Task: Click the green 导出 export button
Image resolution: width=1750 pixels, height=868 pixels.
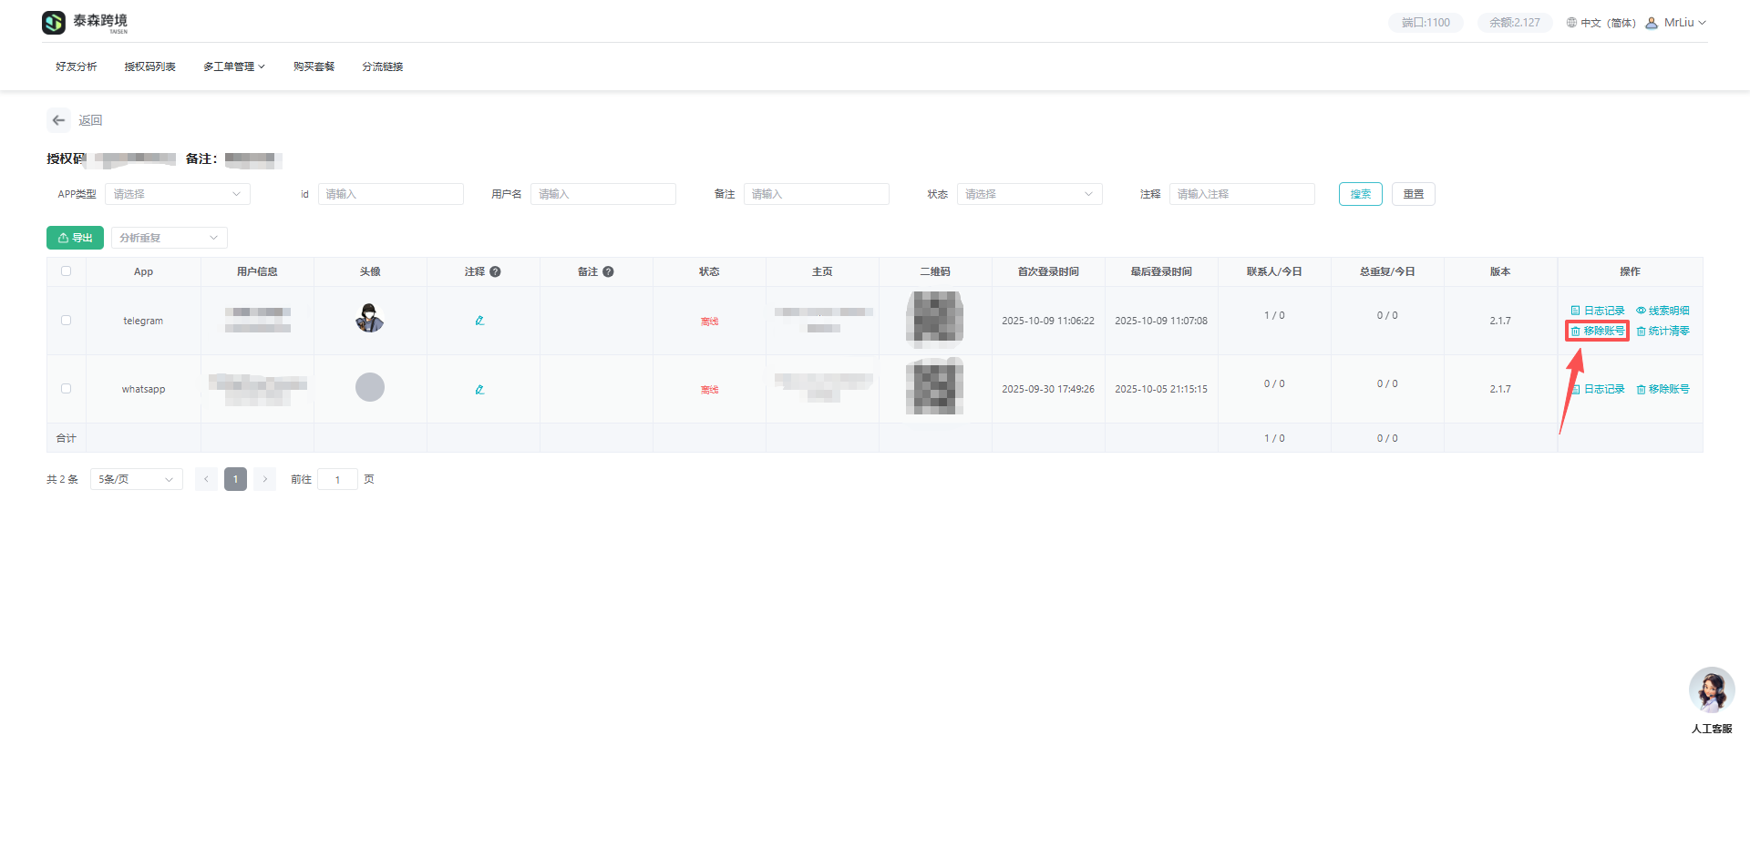Action: [x=75, y=238]
